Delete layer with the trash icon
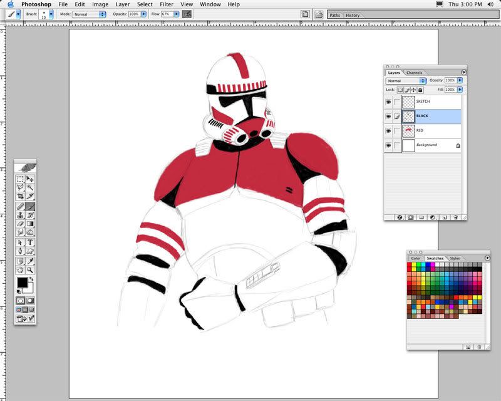The width and height of the screenshot is (501, 401). point(456,217)
